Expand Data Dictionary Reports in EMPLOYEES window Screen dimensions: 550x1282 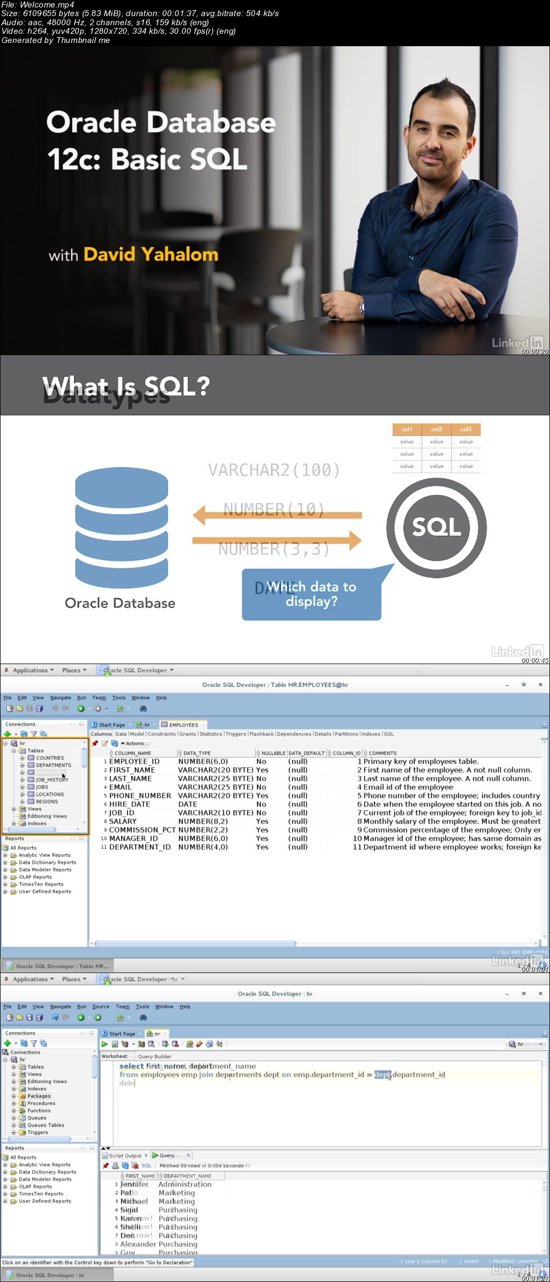(x=5, y=862)
